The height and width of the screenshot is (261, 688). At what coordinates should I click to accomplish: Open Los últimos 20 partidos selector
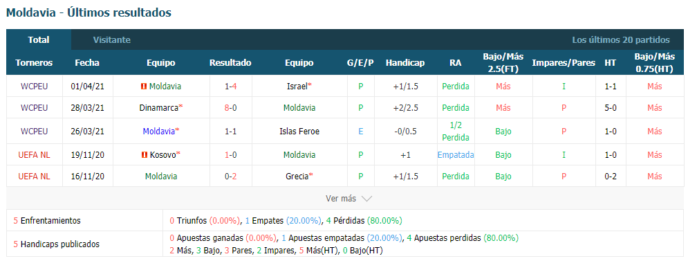(x=621, y=40)
